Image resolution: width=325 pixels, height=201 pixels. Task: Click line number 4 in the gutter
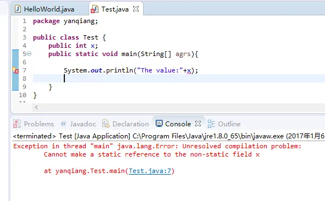(24, 46)
